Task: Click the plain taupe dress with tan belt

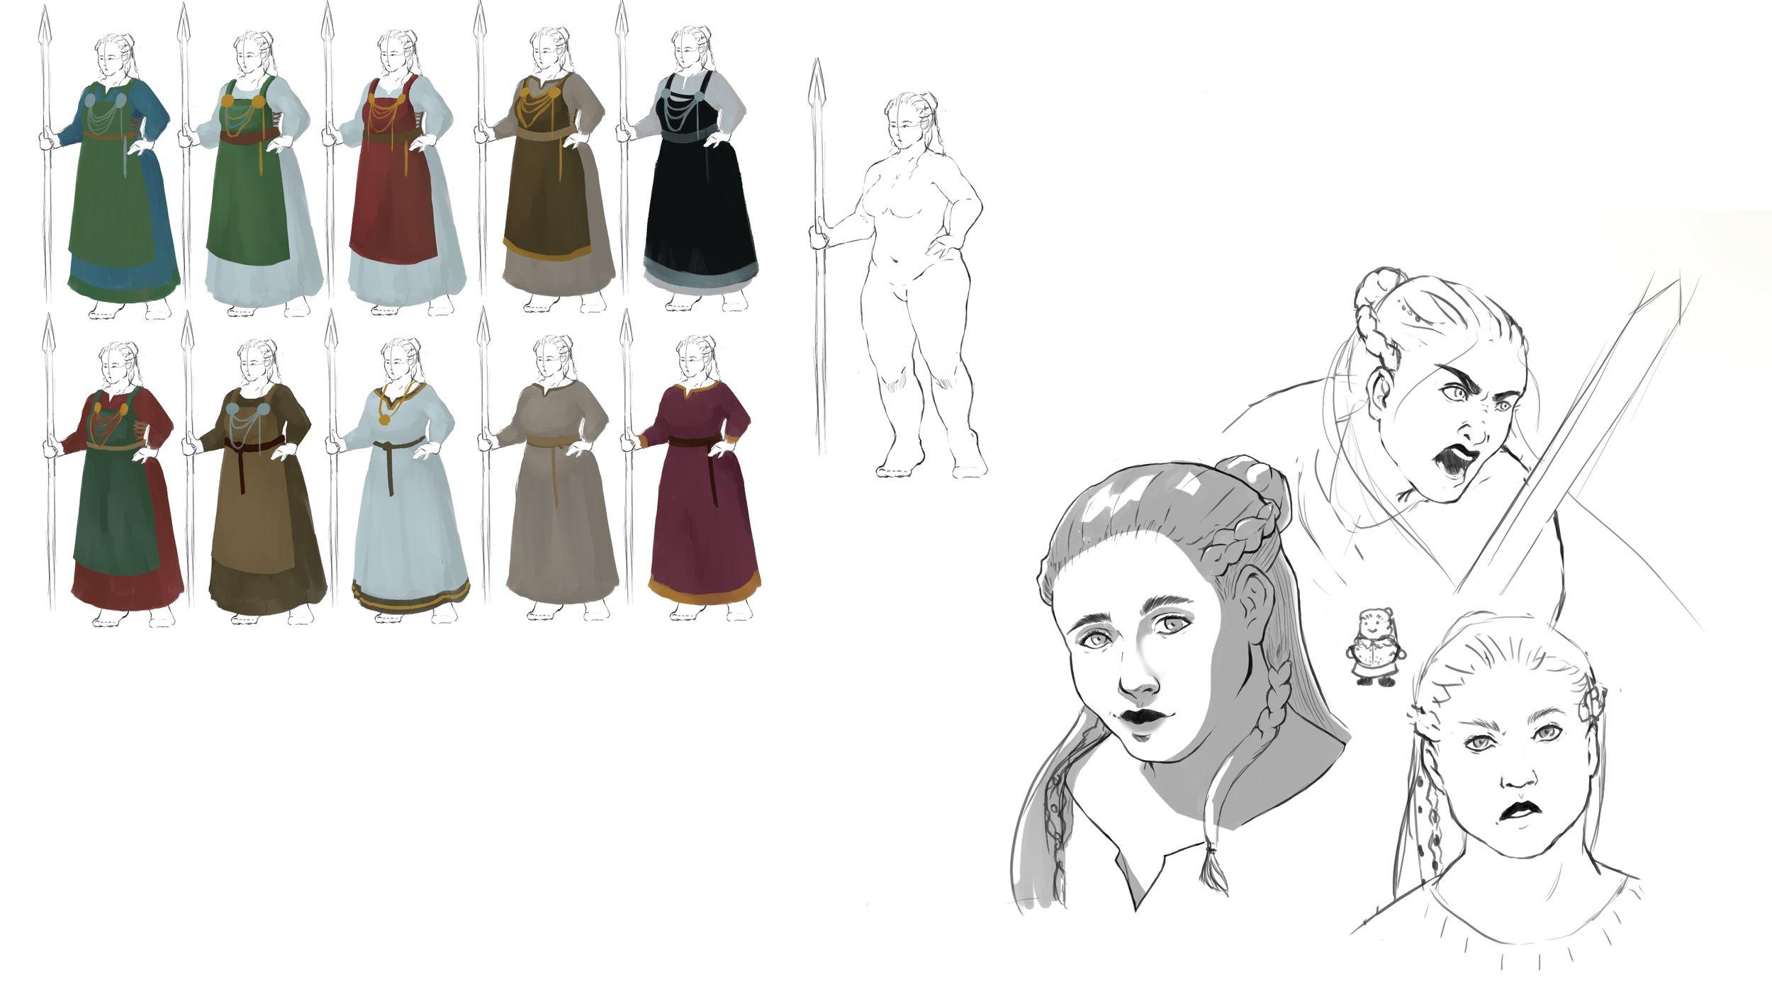Action: [x=560, y=510]
